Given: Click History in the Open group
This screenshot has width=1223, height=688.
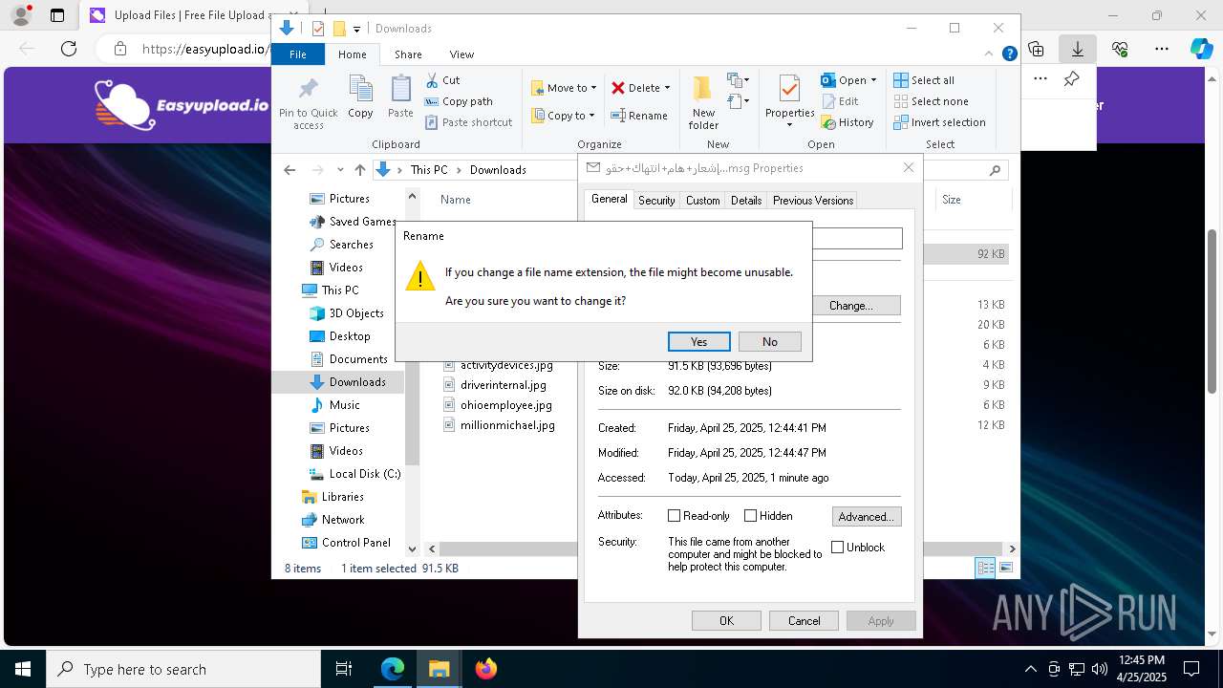Looking at the screenshot, I should tap(848, 122).
